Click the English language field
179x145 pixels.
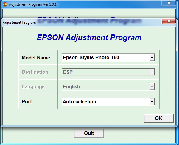[108, 86]
